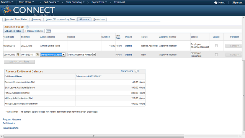Screen dimensions: 245x138
Task: Click the Home link text
Action: point(222,3)
